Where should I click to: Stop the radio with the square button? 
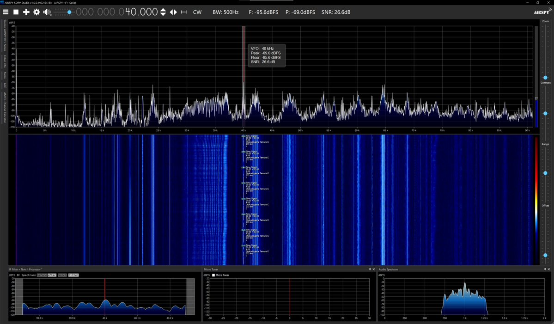click(16, 12)
